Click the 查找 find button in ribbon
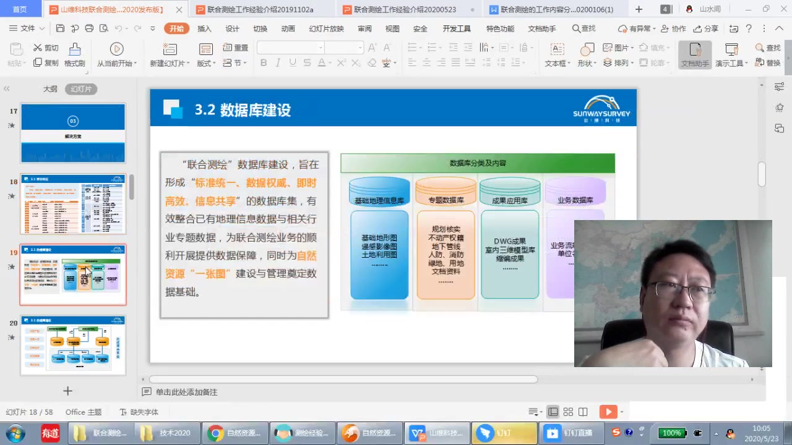This screenshot has height=445, width=792. click(x=768, y=48)
